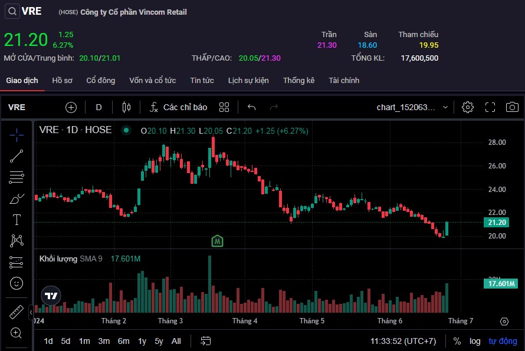Open chart settings gear icon
Viewport: 525px width, 351px height.
click(468, 107)
